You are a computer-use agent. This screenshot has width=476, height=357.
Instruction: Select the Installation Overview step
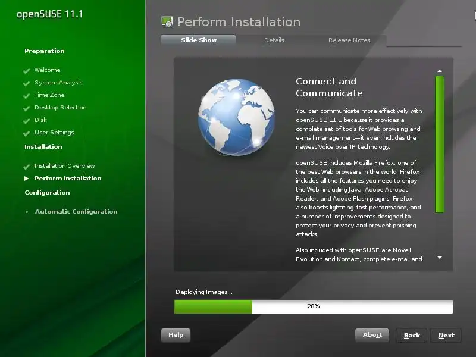tap(65, 166)
